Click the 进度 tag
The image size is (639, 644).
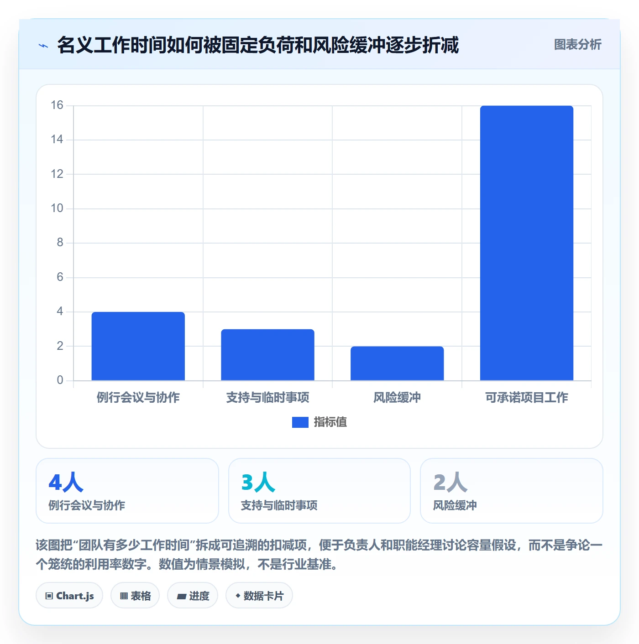(193, 596)
